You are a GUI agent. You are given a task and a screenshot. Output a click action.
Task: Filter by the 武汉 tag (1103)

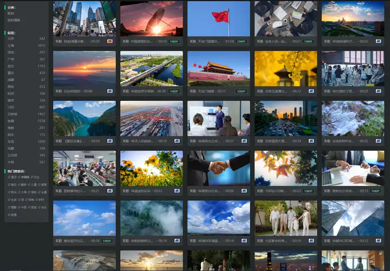pyautogui.click(x=26, y=66)
